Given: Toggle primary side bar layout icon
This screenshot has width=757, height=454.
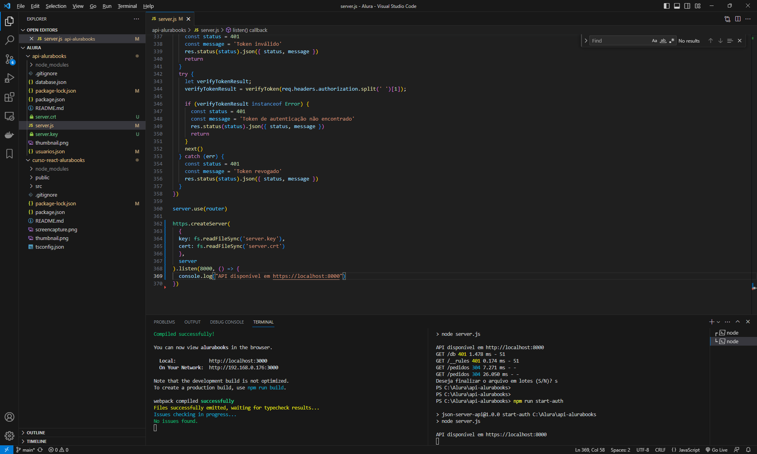Looking at the screenshot, I should click(667, 6).
